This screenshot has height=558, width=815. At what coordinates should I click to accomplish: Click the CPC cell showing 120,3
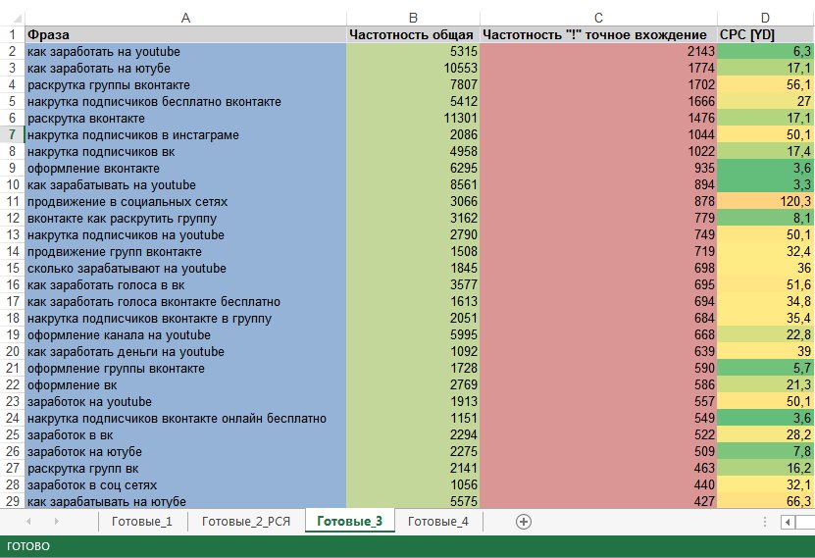(765, 201)
